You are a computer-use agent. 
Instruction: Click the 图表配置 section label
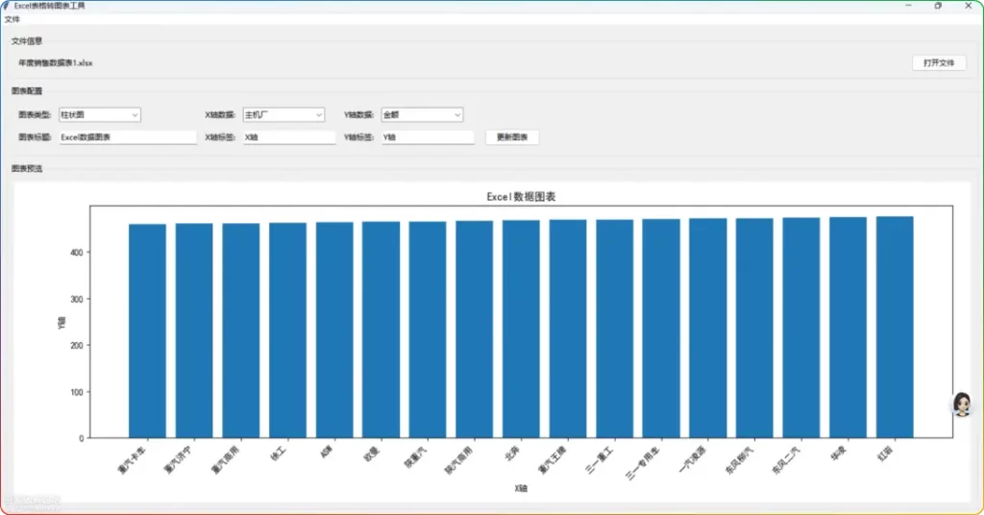[26, 91]
